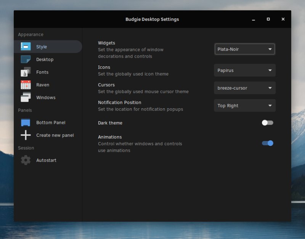Select the Style icon in the sidebar
This screenshot has height=239, width=305.
[25, 46]
